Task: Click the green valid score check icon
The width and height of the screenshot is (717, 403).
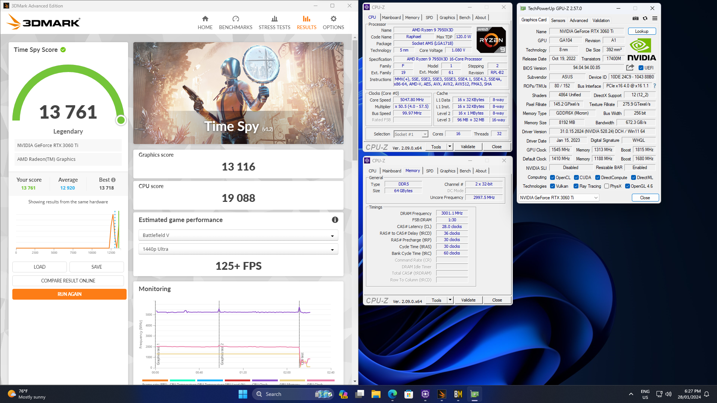Action: [x=63, y=50]
